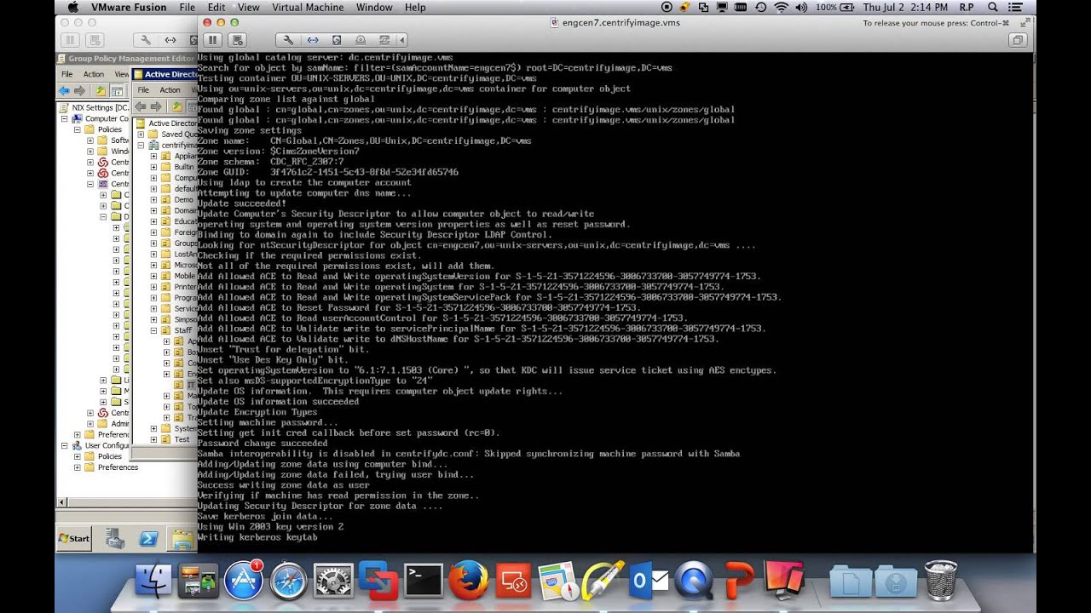Select NIX Settings root in Group Policy tree
The image size is (1091, 613).
coord(100,108)
